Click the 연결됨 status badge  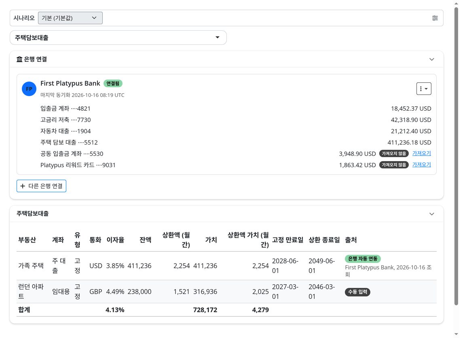point(113,83)
